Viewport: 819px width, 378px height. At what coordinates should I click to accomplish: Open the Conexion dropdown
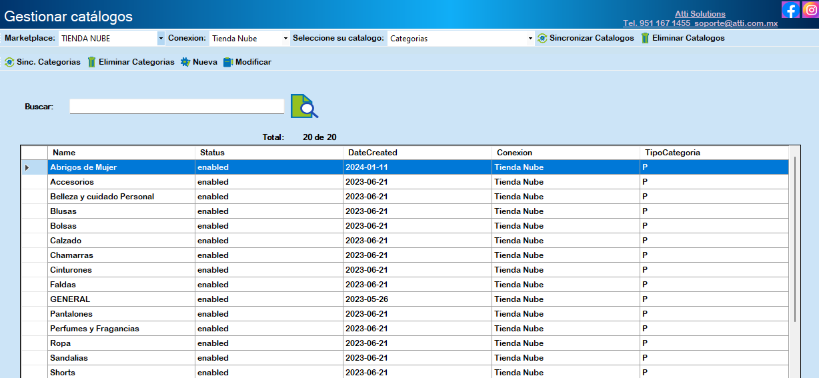coord(285,39)
